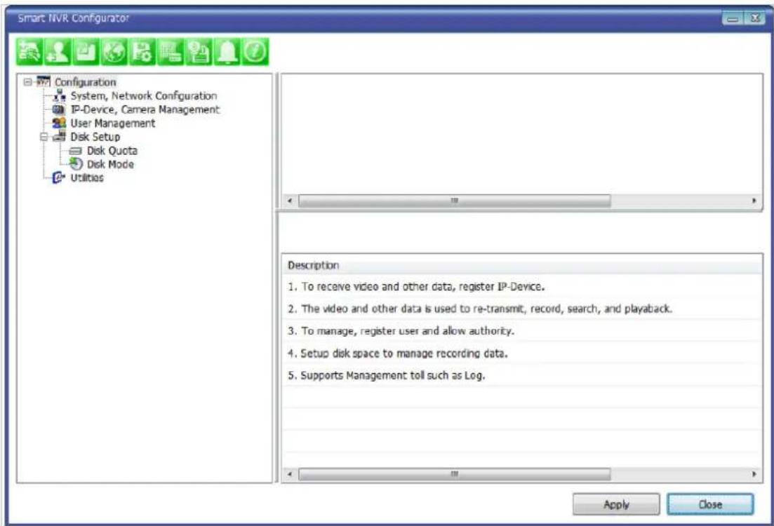Minimize the Smart NVR Configurator window
Viewport: 774px width, 526px height.
coord(733,18)
